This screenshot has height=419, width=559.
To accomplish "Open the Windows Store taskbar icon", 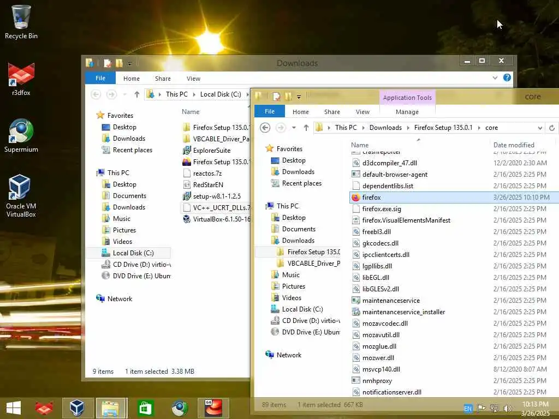I will coord(145,408).
